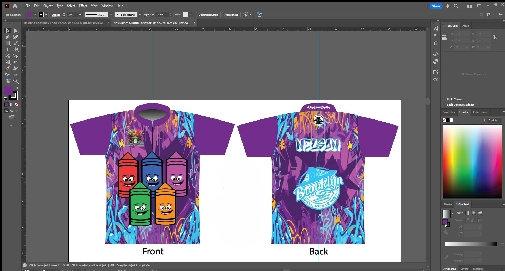Select the Measure tool
The height and width of the screenshot is (271, 505).
[16, 62]
